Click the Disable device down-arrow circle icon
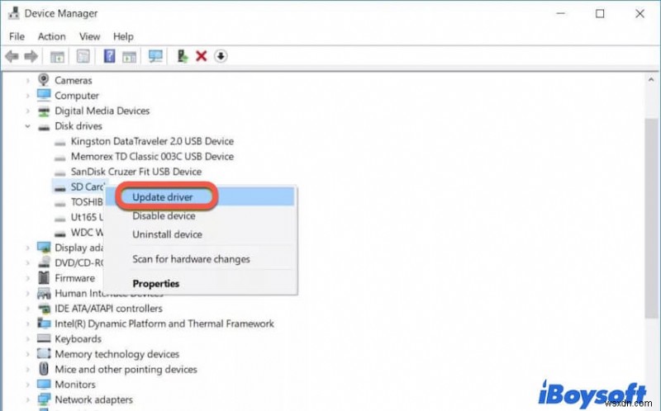661x411 pixels. point(221,56)
